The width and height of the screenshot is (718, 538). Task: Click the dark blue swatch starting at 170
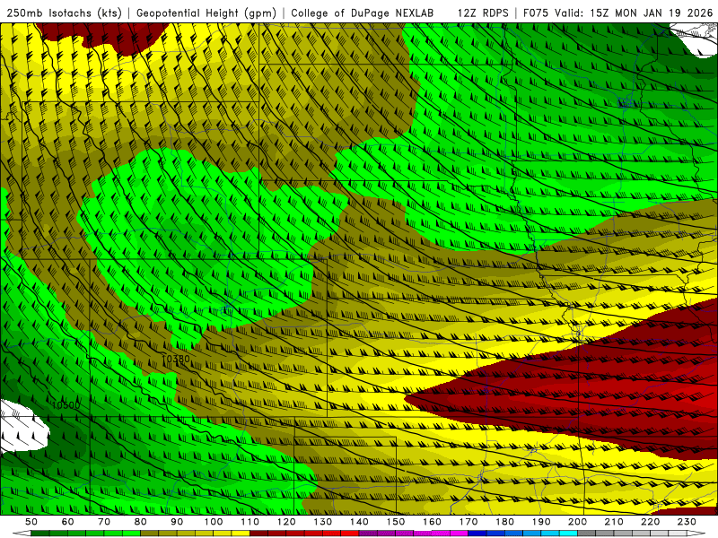(477, 534)
